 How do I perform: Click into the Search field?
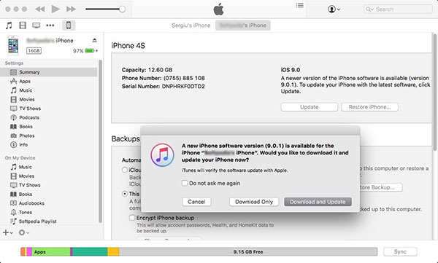pos(398,9)
